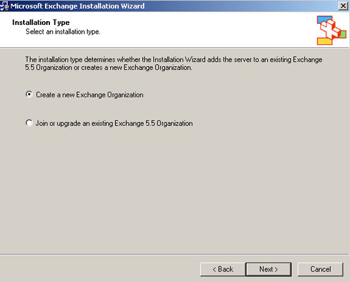Select the Join or upgrade existing Organization radio button
Viewport: 350px width, 282px height.
(x=29, y=123)
